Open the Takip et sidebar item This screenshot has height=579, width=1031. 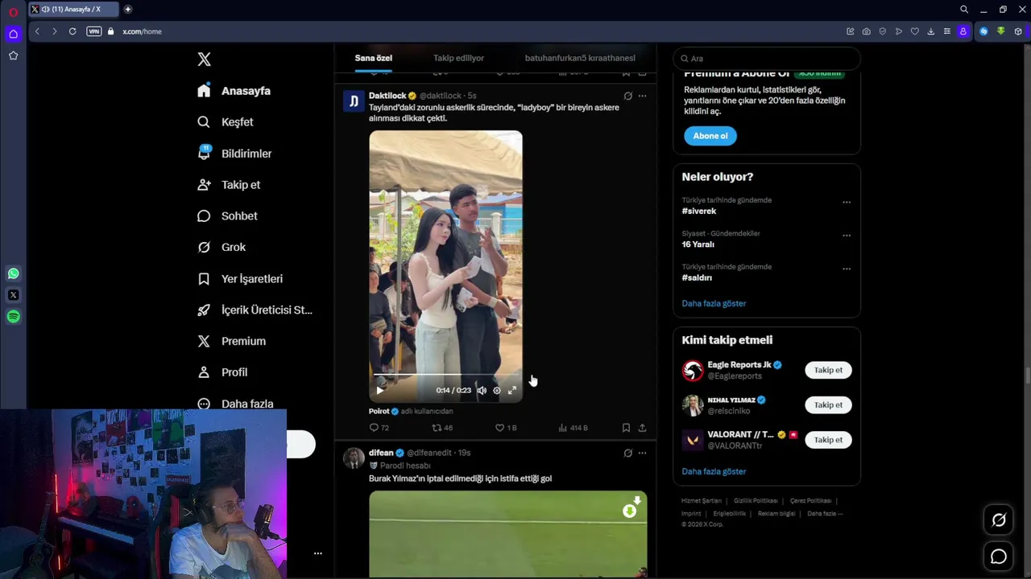229,185
